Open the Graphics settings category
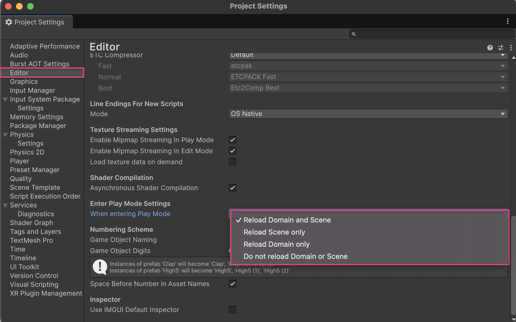This screenshot has width=516, height=322. click(24, 82)
